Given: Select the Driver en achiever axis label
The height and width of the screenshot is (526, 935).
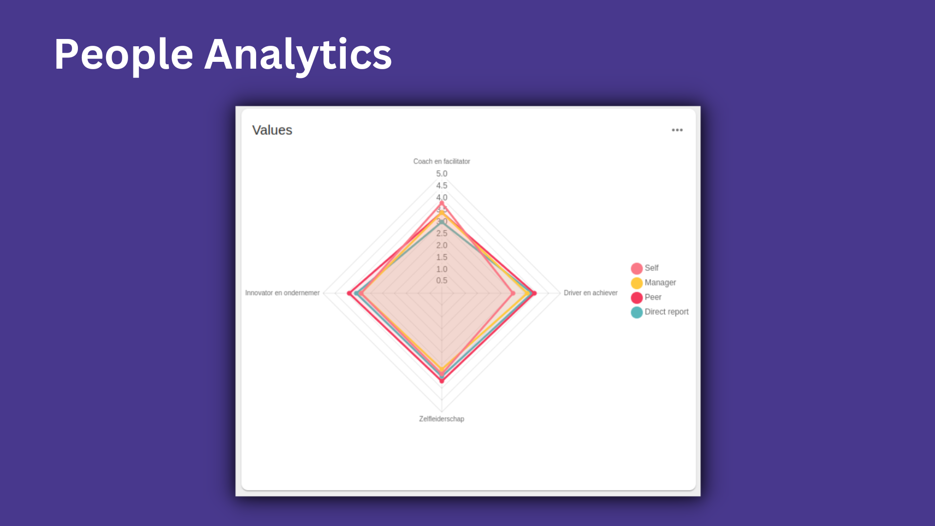Looking at the screenshot, I should coord(590,293).
